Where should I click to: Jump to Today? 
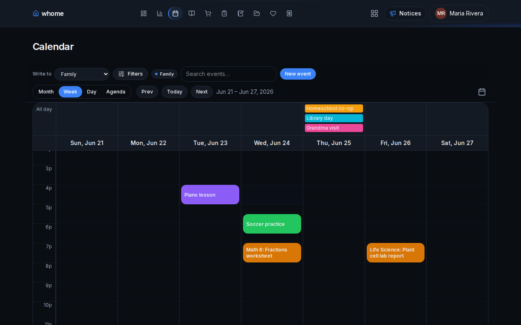(175, 92)
